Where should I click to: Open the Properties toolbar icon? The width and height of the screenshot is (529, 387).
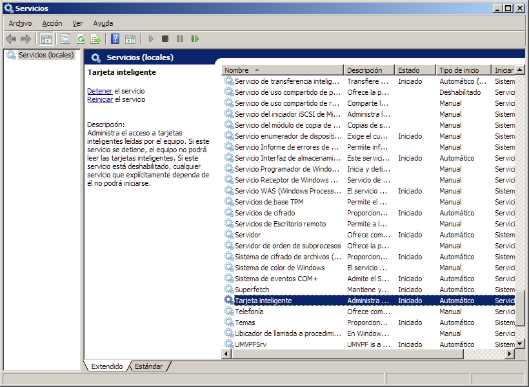pyautogui.click(x=65, y=39)
